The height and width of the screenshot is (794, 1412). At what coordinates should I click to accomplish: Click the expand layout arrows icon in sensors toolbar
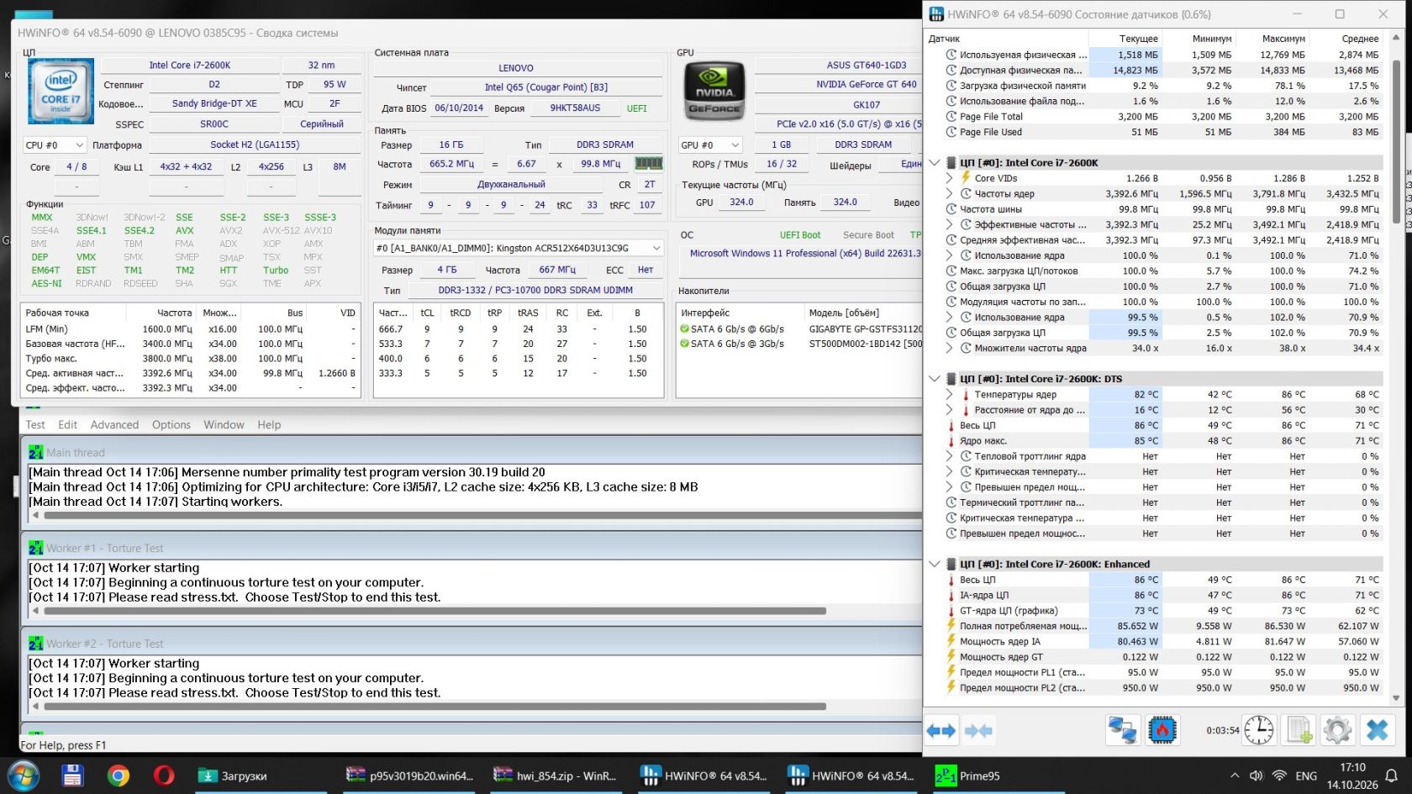941,730
